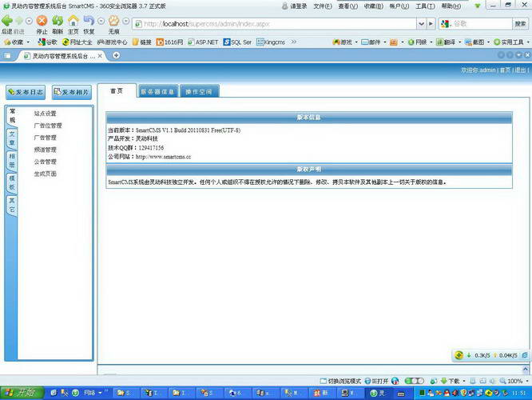Expand the address bar history dropdown
This screenshot has width=532, height=400.
click(x=421, y=24)
